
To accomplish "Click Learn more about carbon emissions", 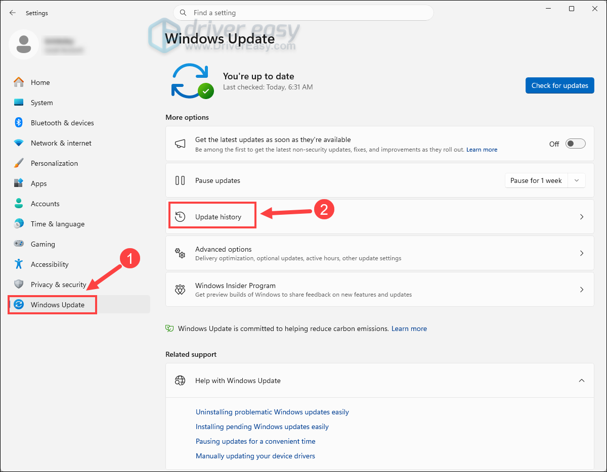I will tap(409, 328).
